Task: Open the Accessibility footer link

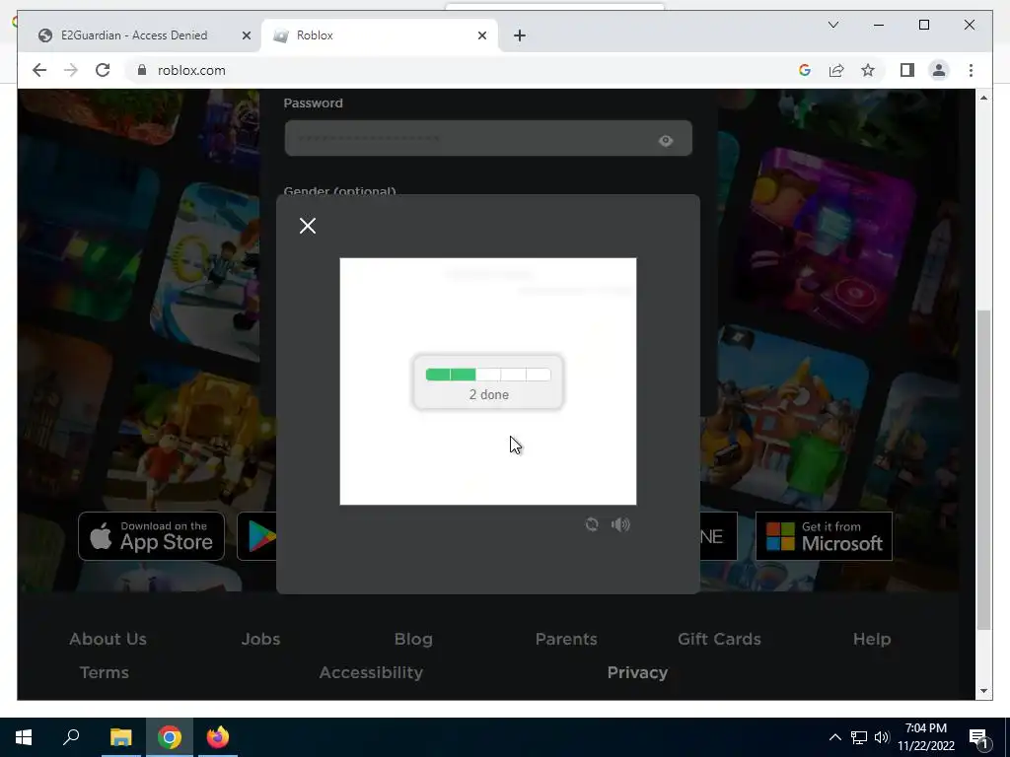Action: click(x=371, y=672)
